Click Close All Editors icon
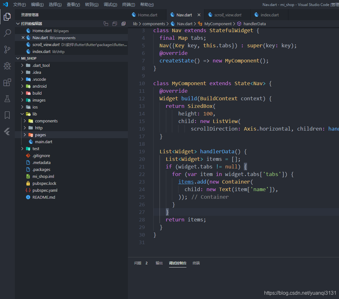 (x=124, y=24)
